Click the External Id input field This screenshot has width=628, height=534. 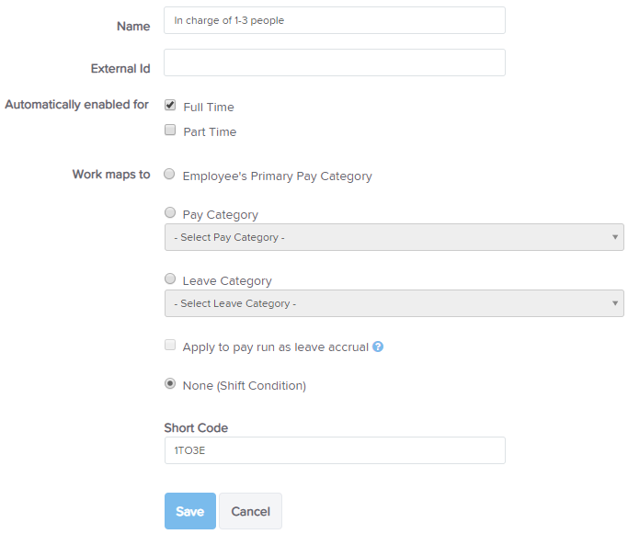coord(335,62)
